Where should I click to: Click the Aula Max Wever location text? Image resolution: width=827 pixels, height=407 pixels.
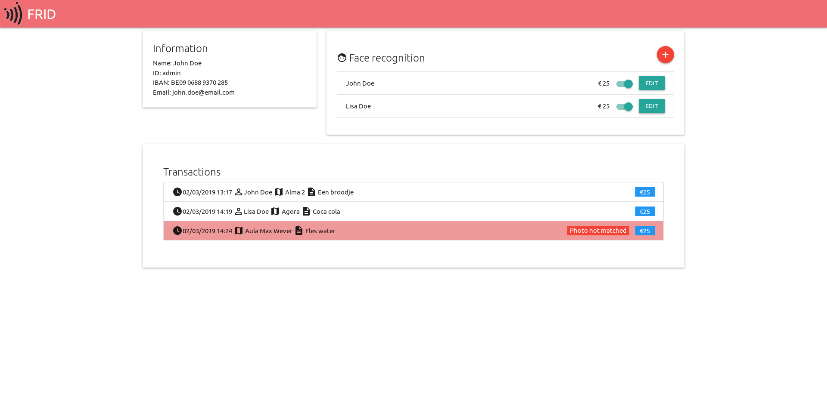269,231
